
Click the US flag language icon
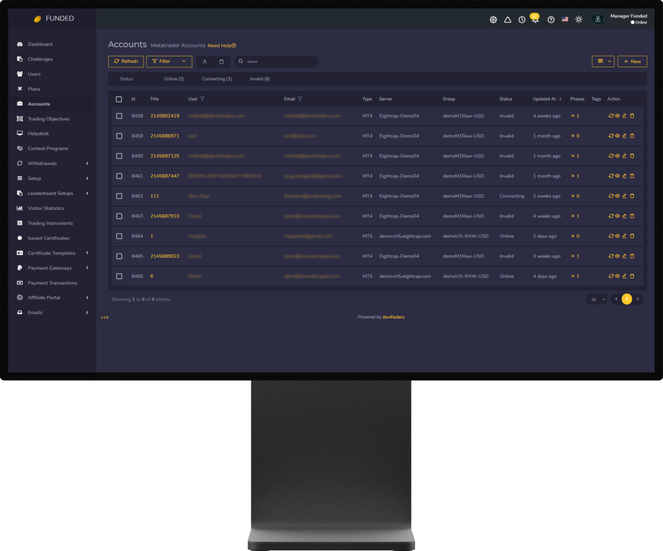(565, 19)
